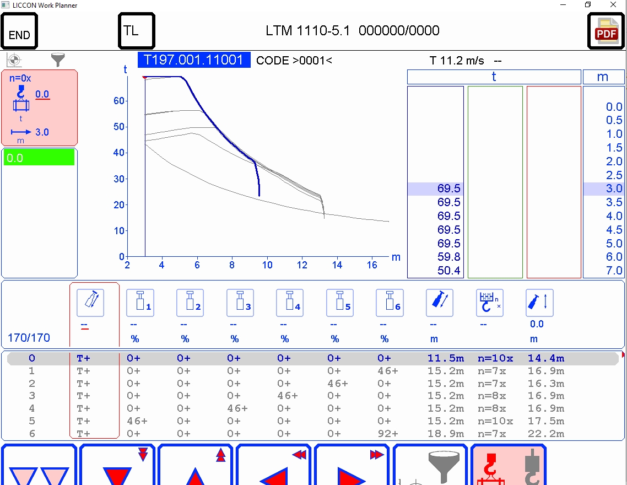
Task: Click 46+ in row 5
Action: 137,421
